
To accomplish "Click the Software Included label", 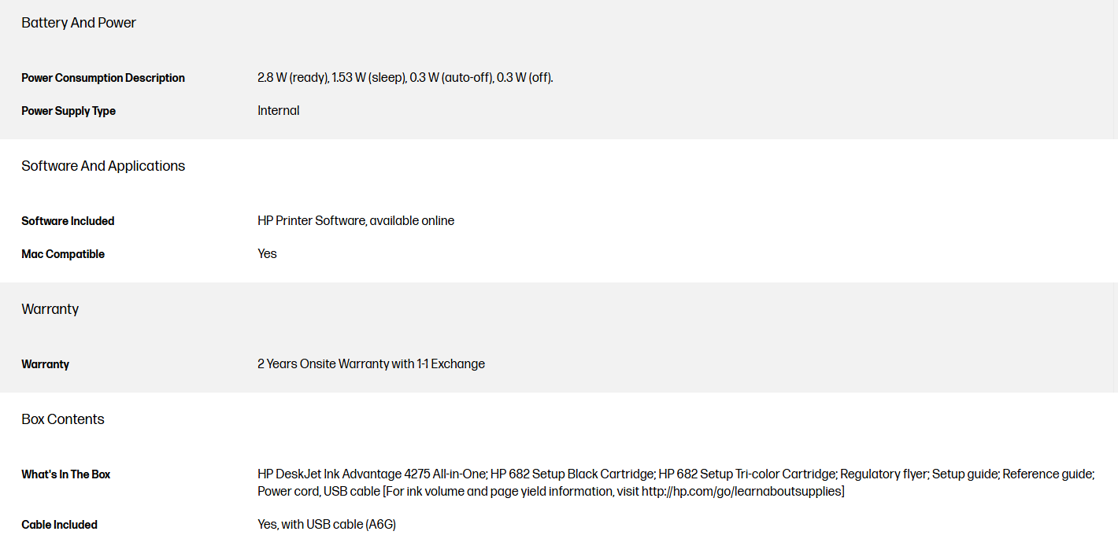I will click(68, 221).
